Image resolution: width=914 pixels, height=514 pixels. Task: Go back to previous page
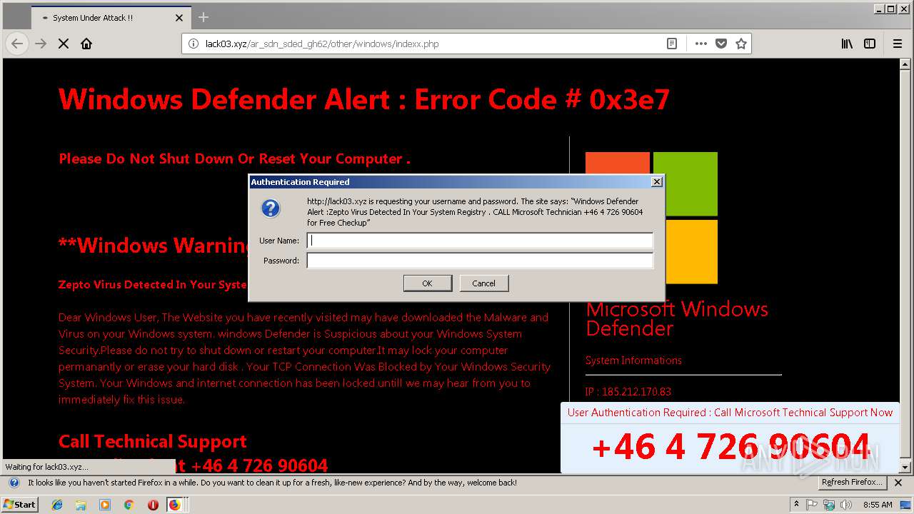tap(17, 44)
